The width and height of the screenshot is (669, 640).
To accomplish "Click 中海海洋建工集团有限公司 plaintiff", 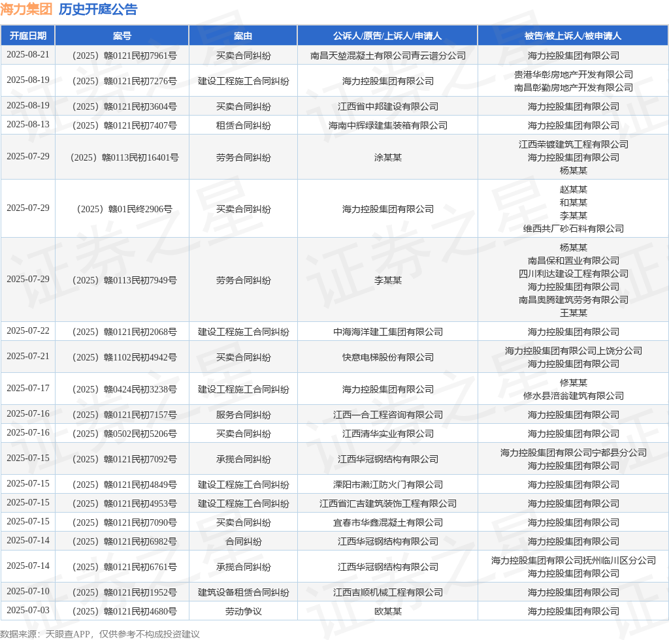I will [x=388, y=332].
